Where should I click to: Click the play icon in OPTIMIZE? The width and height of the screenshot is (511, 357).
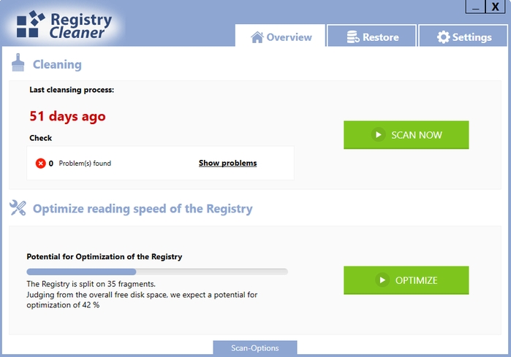[382, 280]
